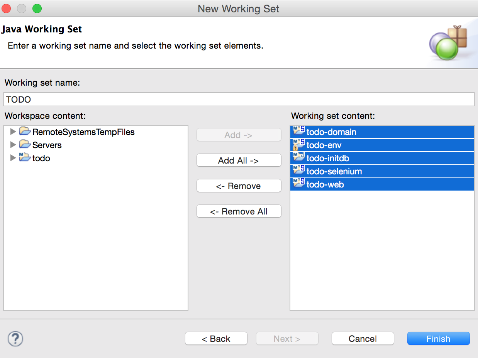
Task: Expand the Servers folder
Action: [13, 145]
